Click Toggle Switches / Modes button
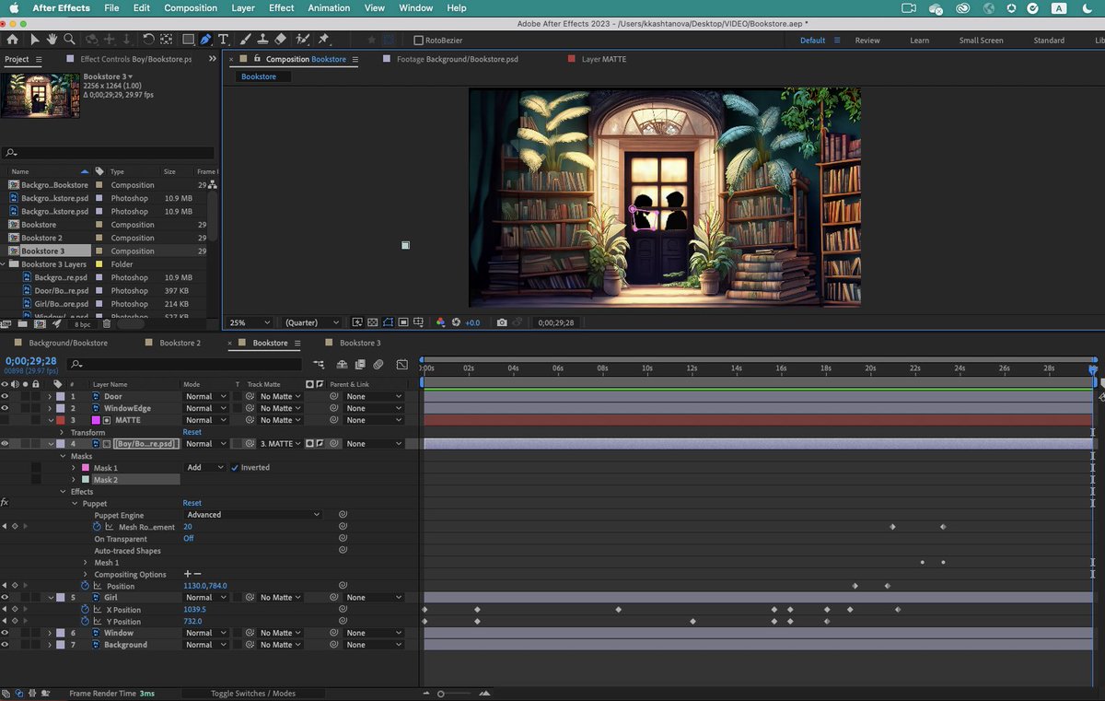Screen dimensions: 1105x701 [253, 693]
